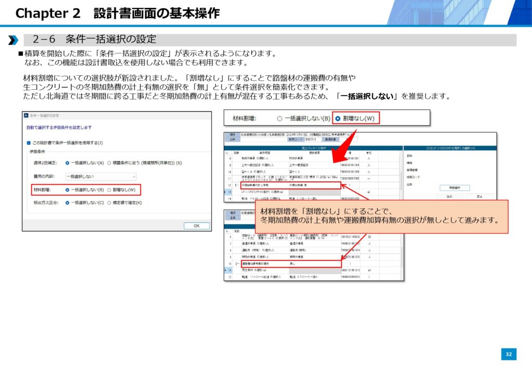Select '積算条件に従う (現場閉所(月単位)) (S)' radio
The image size is (532, 376).
click(110, 163)
